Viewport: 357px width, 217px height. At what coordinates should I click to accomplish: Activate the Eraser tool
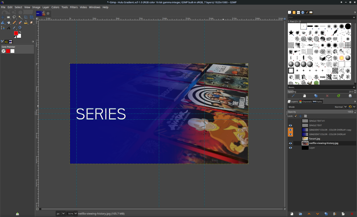(x=20, y=22)
